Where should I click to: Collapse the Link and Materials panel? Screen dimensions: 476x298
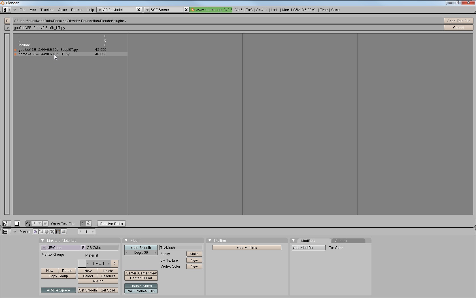42,241
